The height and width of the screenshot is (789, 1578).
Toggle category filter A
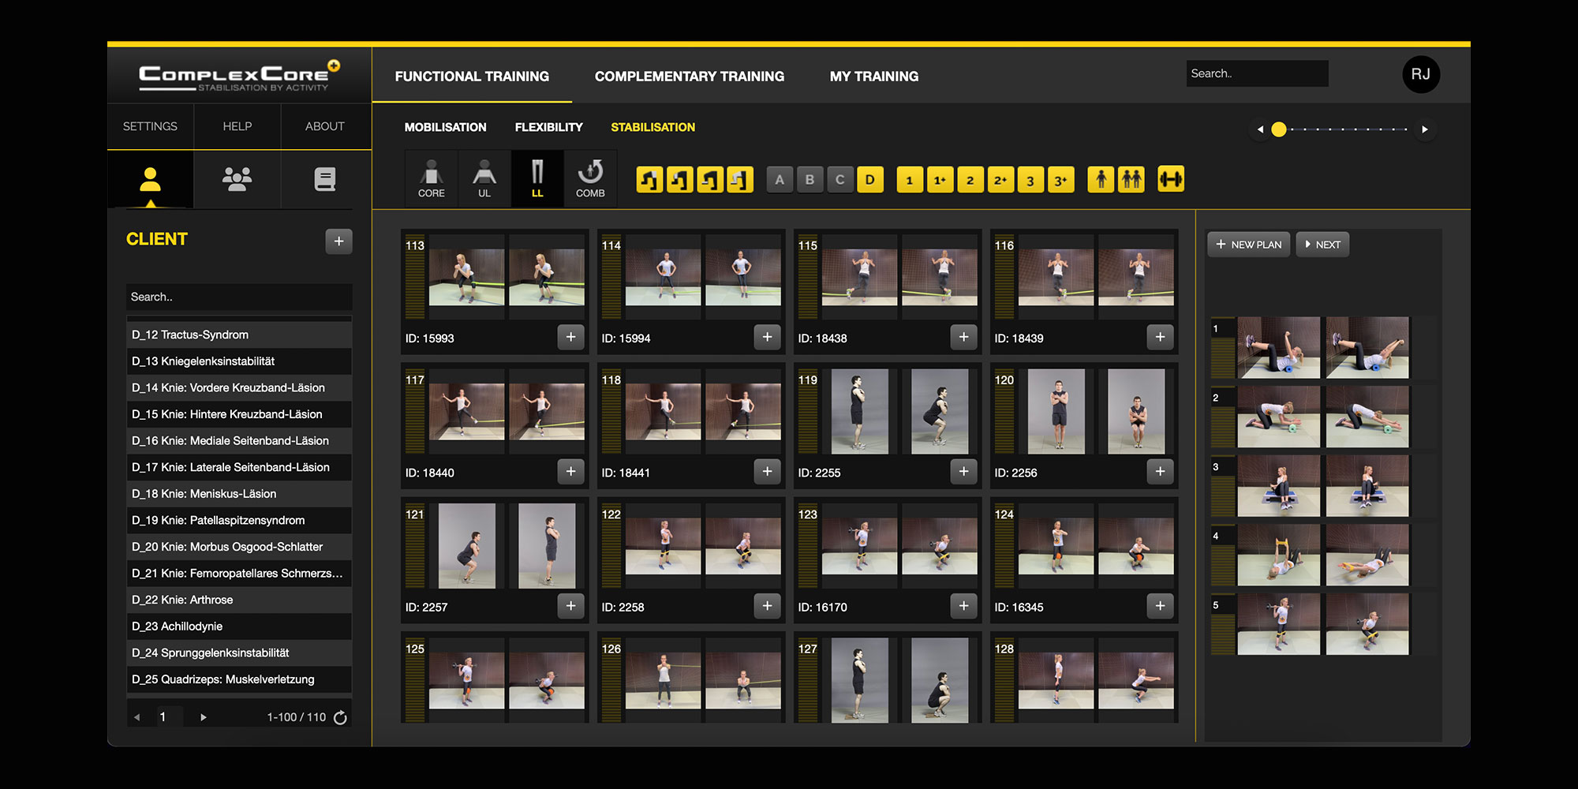click(x=780, y=179)
